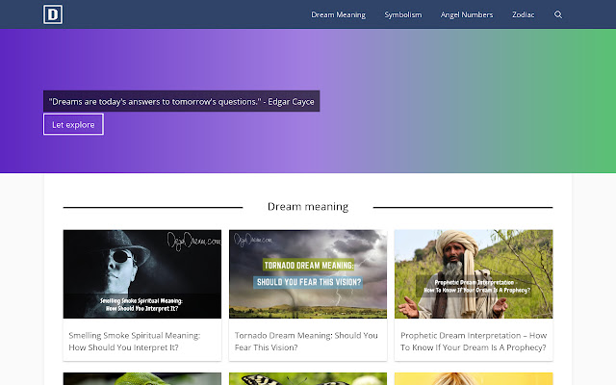
Task: Click the Dream meaning section heading
Action: tap(308, 207)
